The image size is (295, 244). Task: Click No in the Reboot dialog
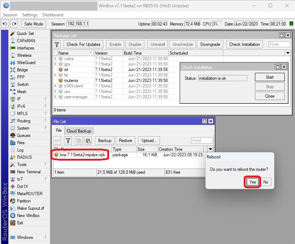[x=266, y=182]
